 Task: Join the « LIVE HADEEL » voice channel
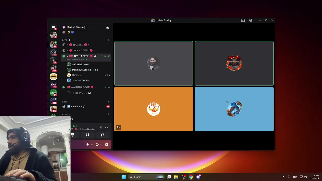tap(86, 50)
